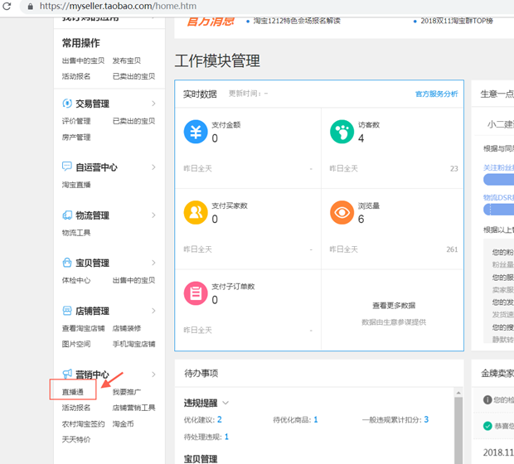Open 出售中的宝贝 under 宝贝管理

click(133, 280)
